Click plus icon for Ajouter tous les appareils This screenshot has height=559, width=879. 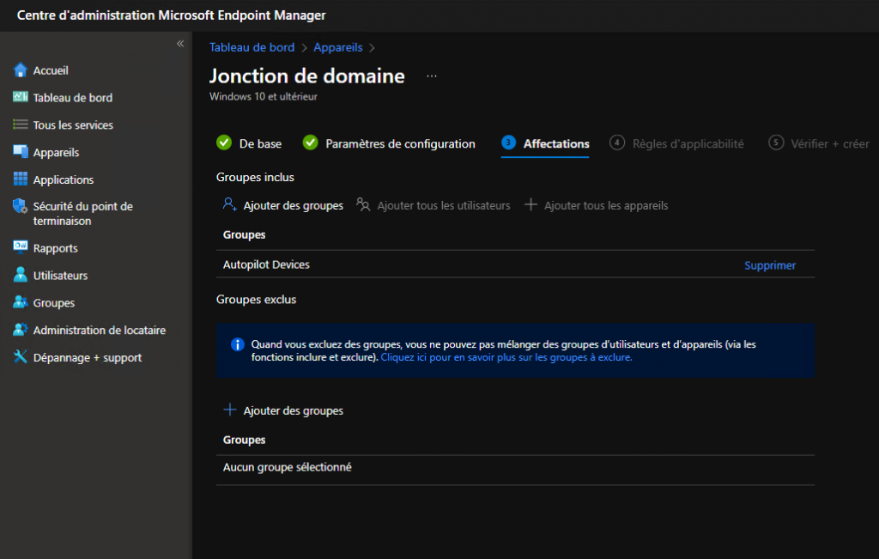(530, 204)
